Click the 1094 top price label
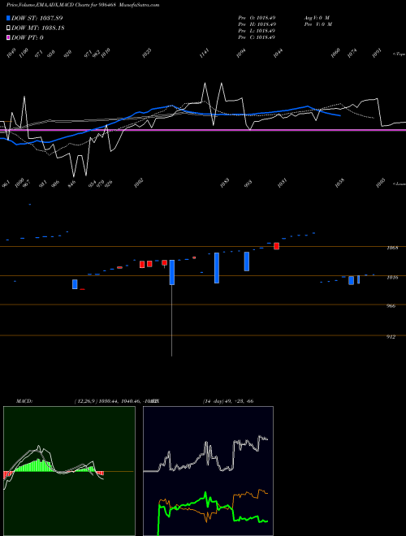Screen dimensions: 406x536 (241, 54)
